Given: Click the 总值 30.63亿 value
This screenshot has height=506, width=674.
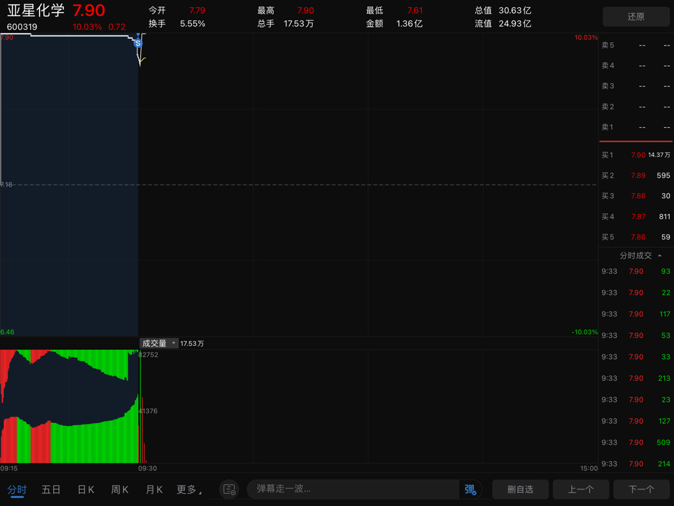Looking at the screenshot, I should tap(515, 11).
